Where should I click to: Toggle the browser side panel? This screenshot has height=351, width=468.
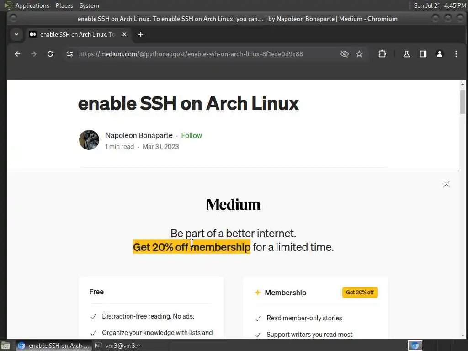point(423,54)
